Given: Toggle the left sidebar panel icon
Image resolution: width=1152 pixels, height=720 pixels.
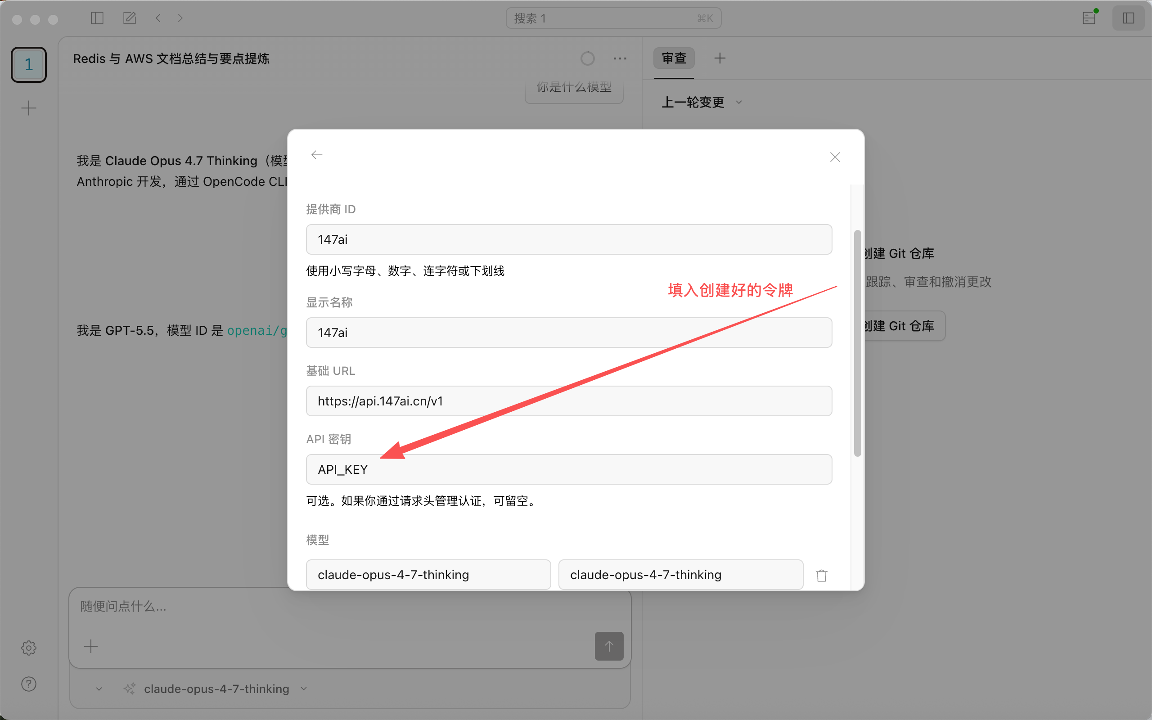Looking at the screenshot, I should [x=97, y=18].
